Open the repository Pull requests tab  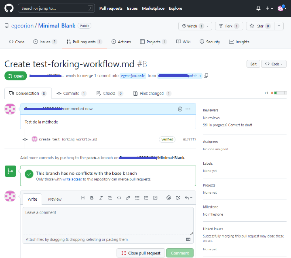click(x=84, y=42)
